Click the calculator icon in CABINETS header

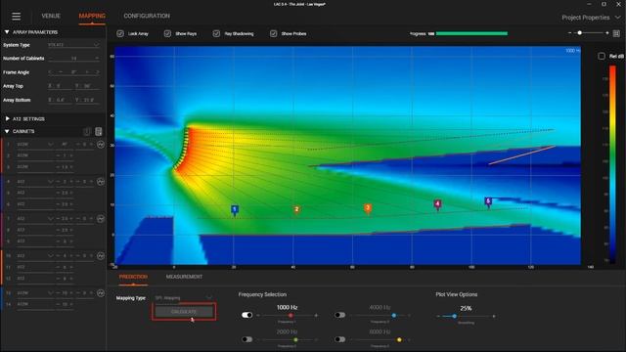point(99,131)
